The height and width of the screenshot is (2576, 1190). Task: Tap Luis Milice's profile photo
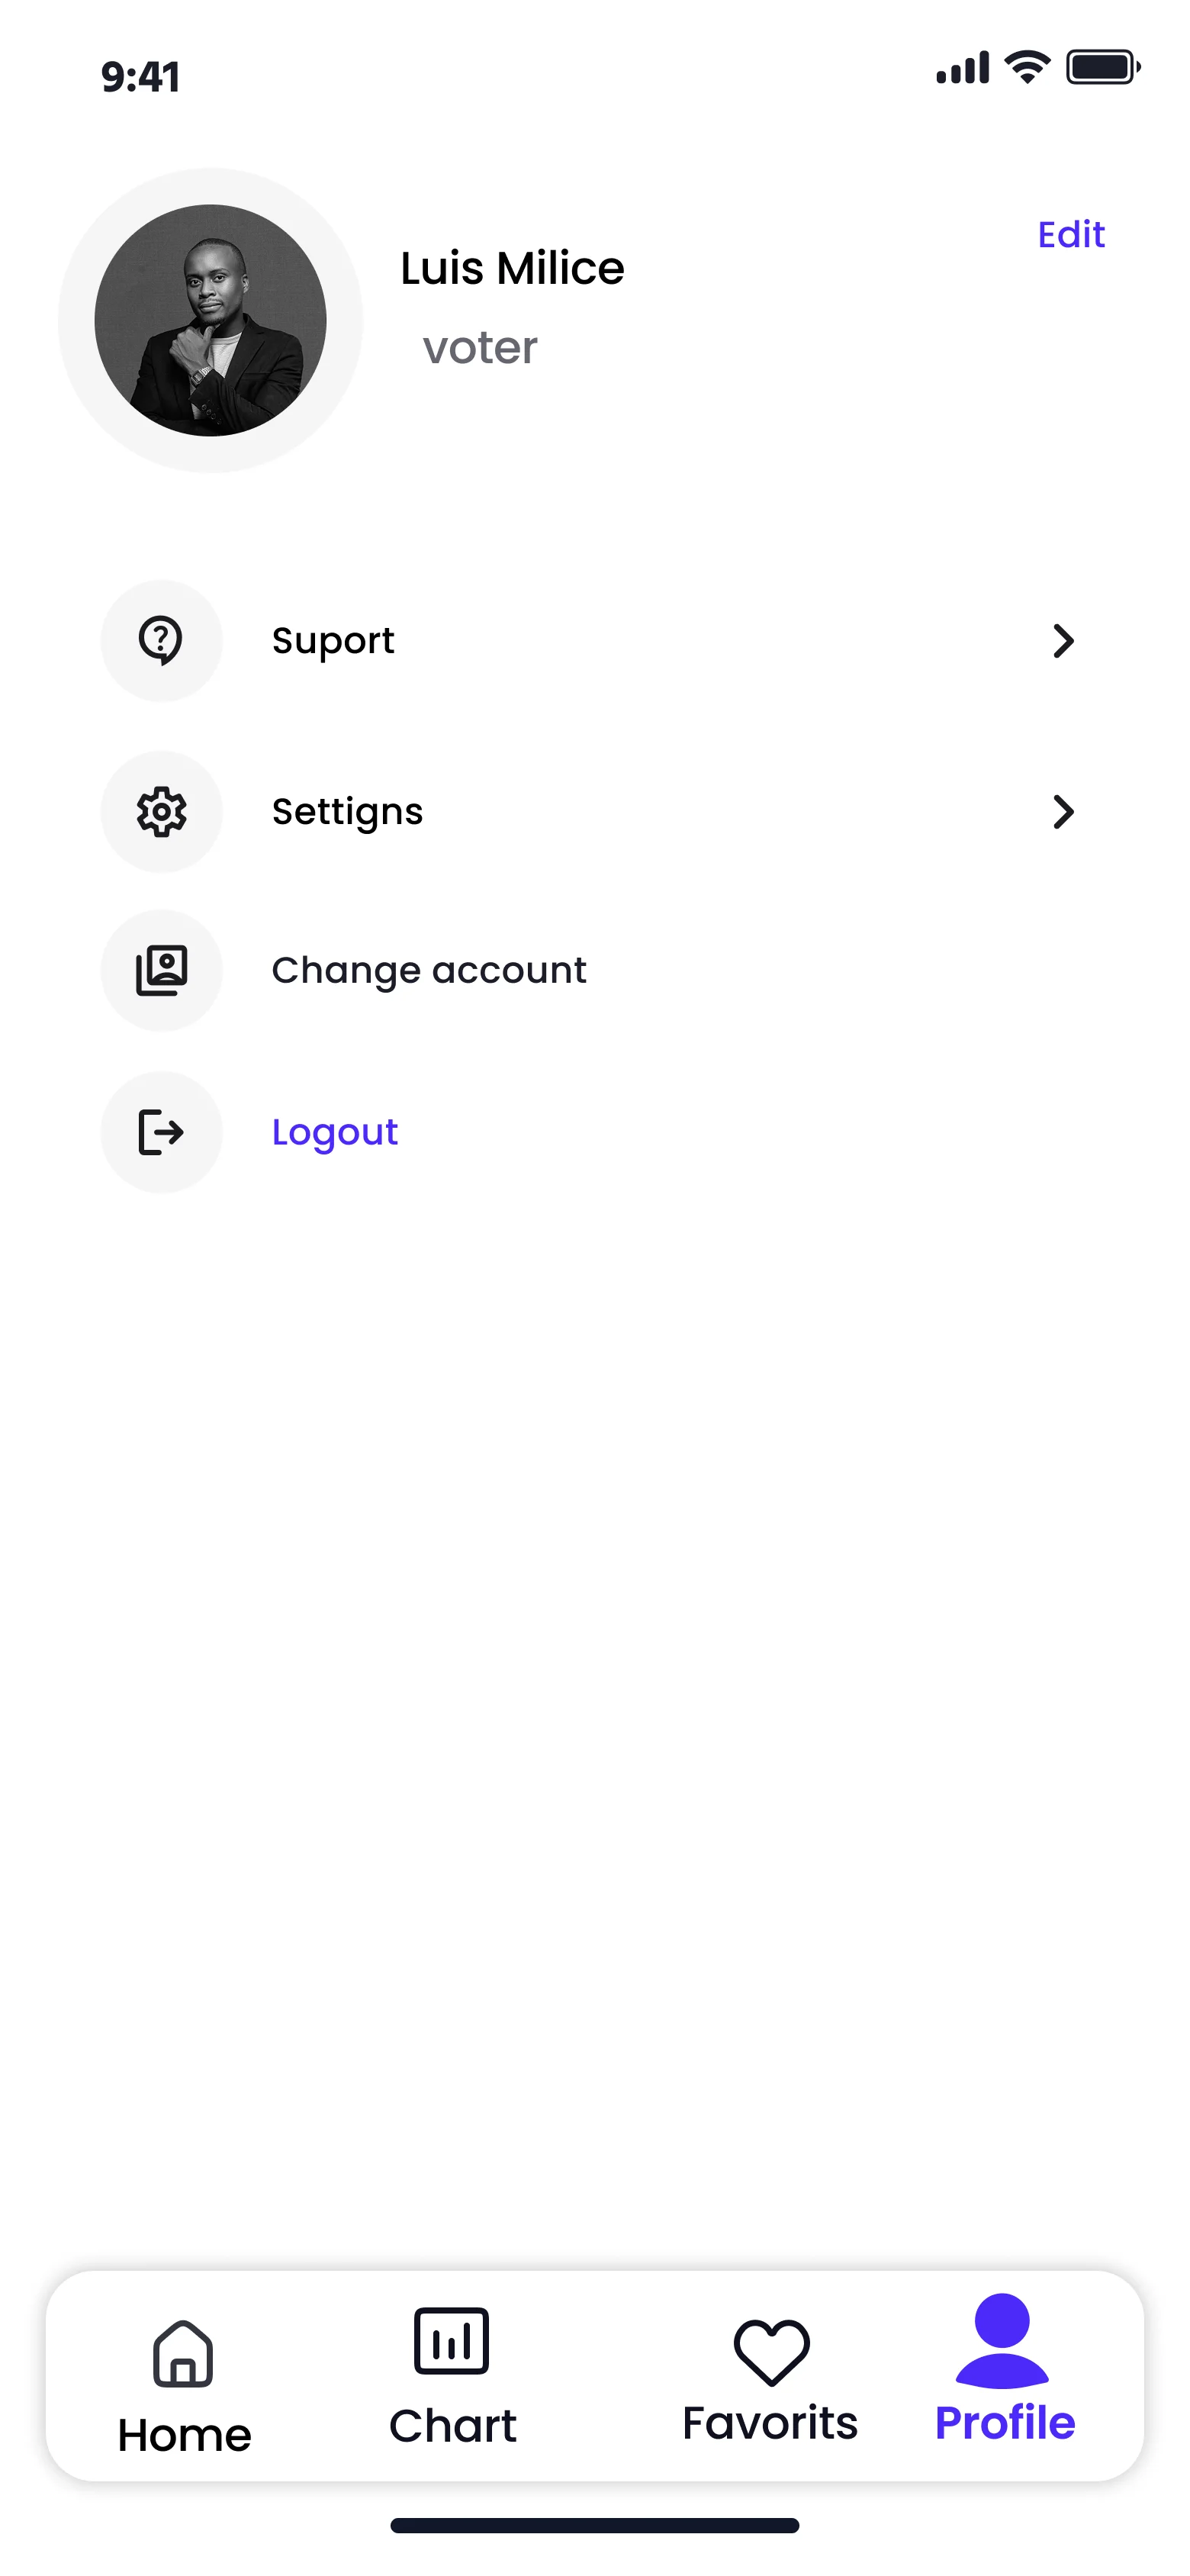pos(210,320)
